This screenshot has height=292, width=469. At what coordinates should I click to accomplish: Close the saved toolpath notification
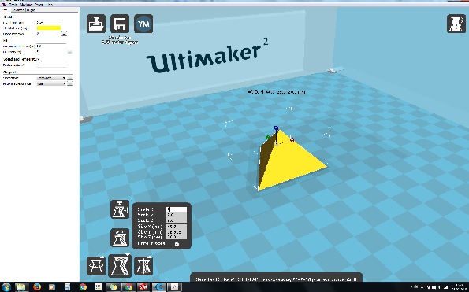click(355, 279)
